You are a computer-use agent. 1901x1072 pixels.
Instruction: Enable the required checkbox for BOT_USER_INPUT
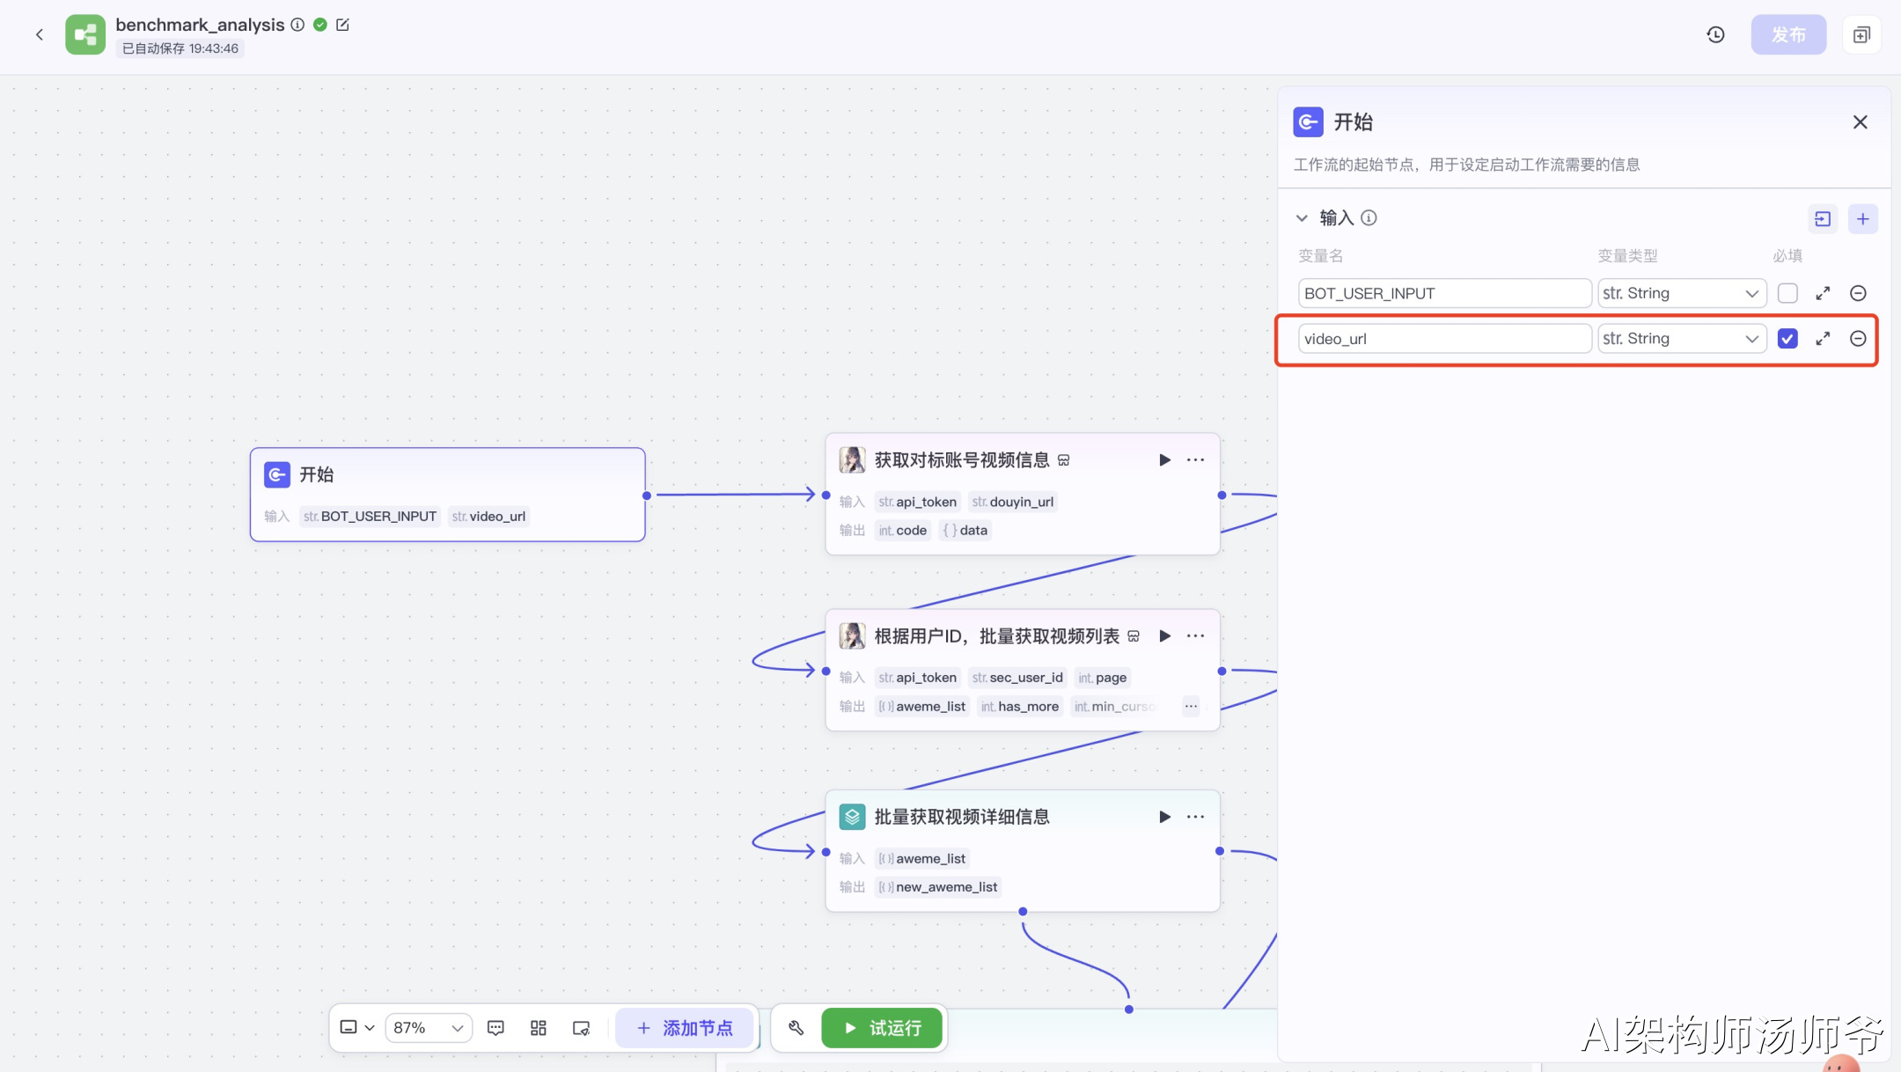[1787, 293]
